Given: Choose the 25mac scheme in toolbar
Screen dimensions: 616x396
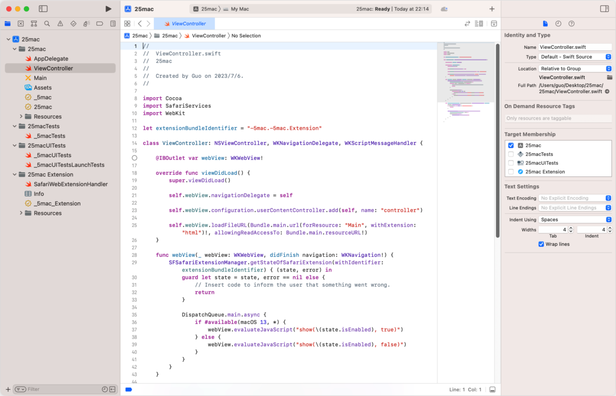Looking at the screenshot, I should click(206, 8).
